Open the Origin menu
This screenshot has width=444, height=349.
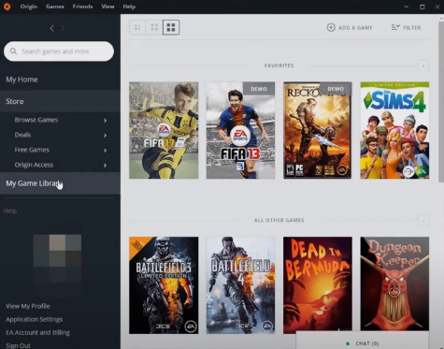tap(29, 7)
